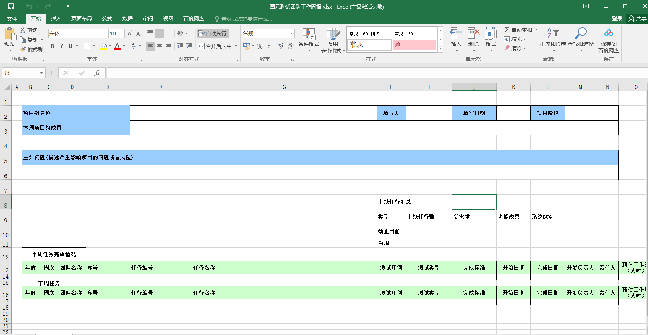Click the AutoSum button
The height and width of the screenshot is (335, 648).
[x=518, y=30]
